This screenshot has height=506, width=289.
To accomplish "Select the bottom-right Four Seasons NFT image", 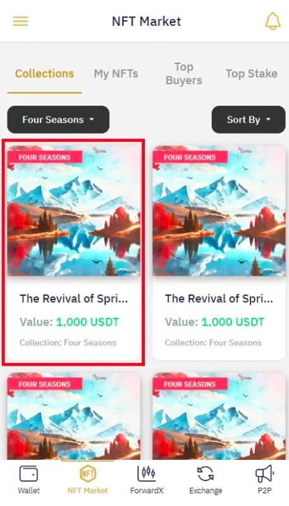I will click(x=219, y=416).
